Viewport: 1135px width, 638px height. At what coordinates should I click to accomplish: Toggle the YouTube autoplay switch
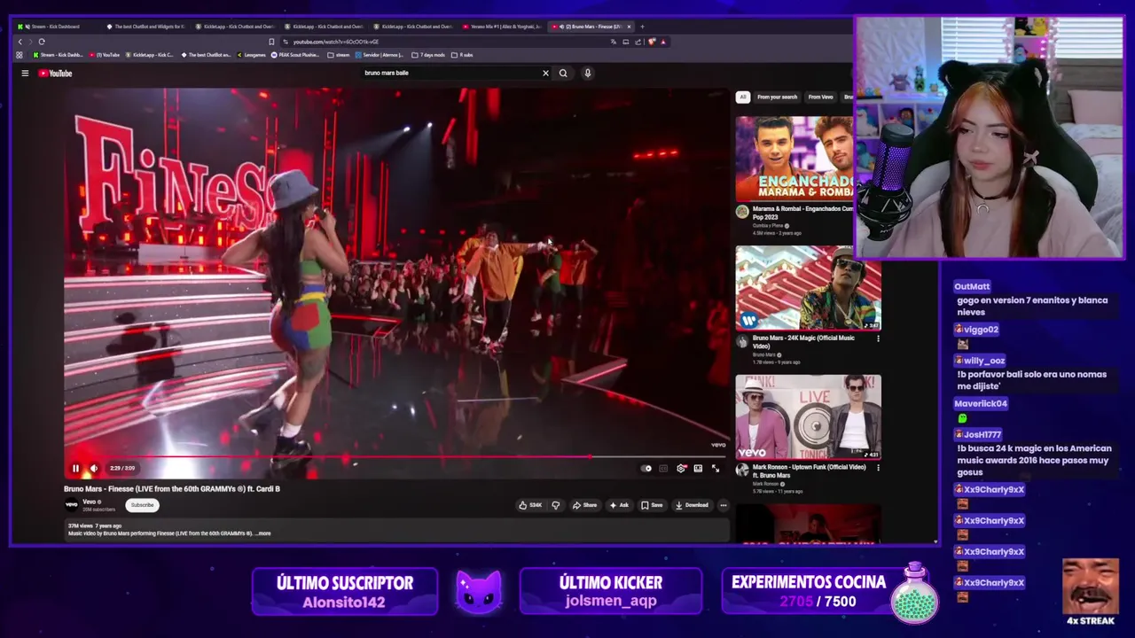coord(646,468)
